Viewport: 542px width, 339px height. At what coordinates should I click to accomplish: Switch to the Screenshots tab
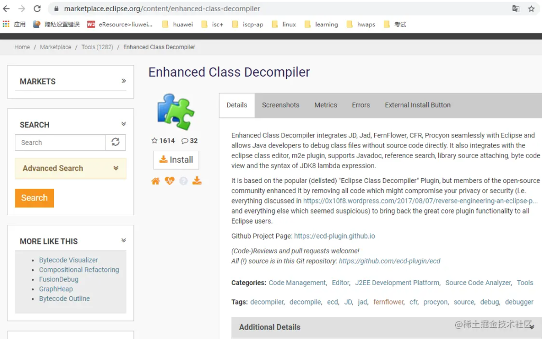(281, 105)
